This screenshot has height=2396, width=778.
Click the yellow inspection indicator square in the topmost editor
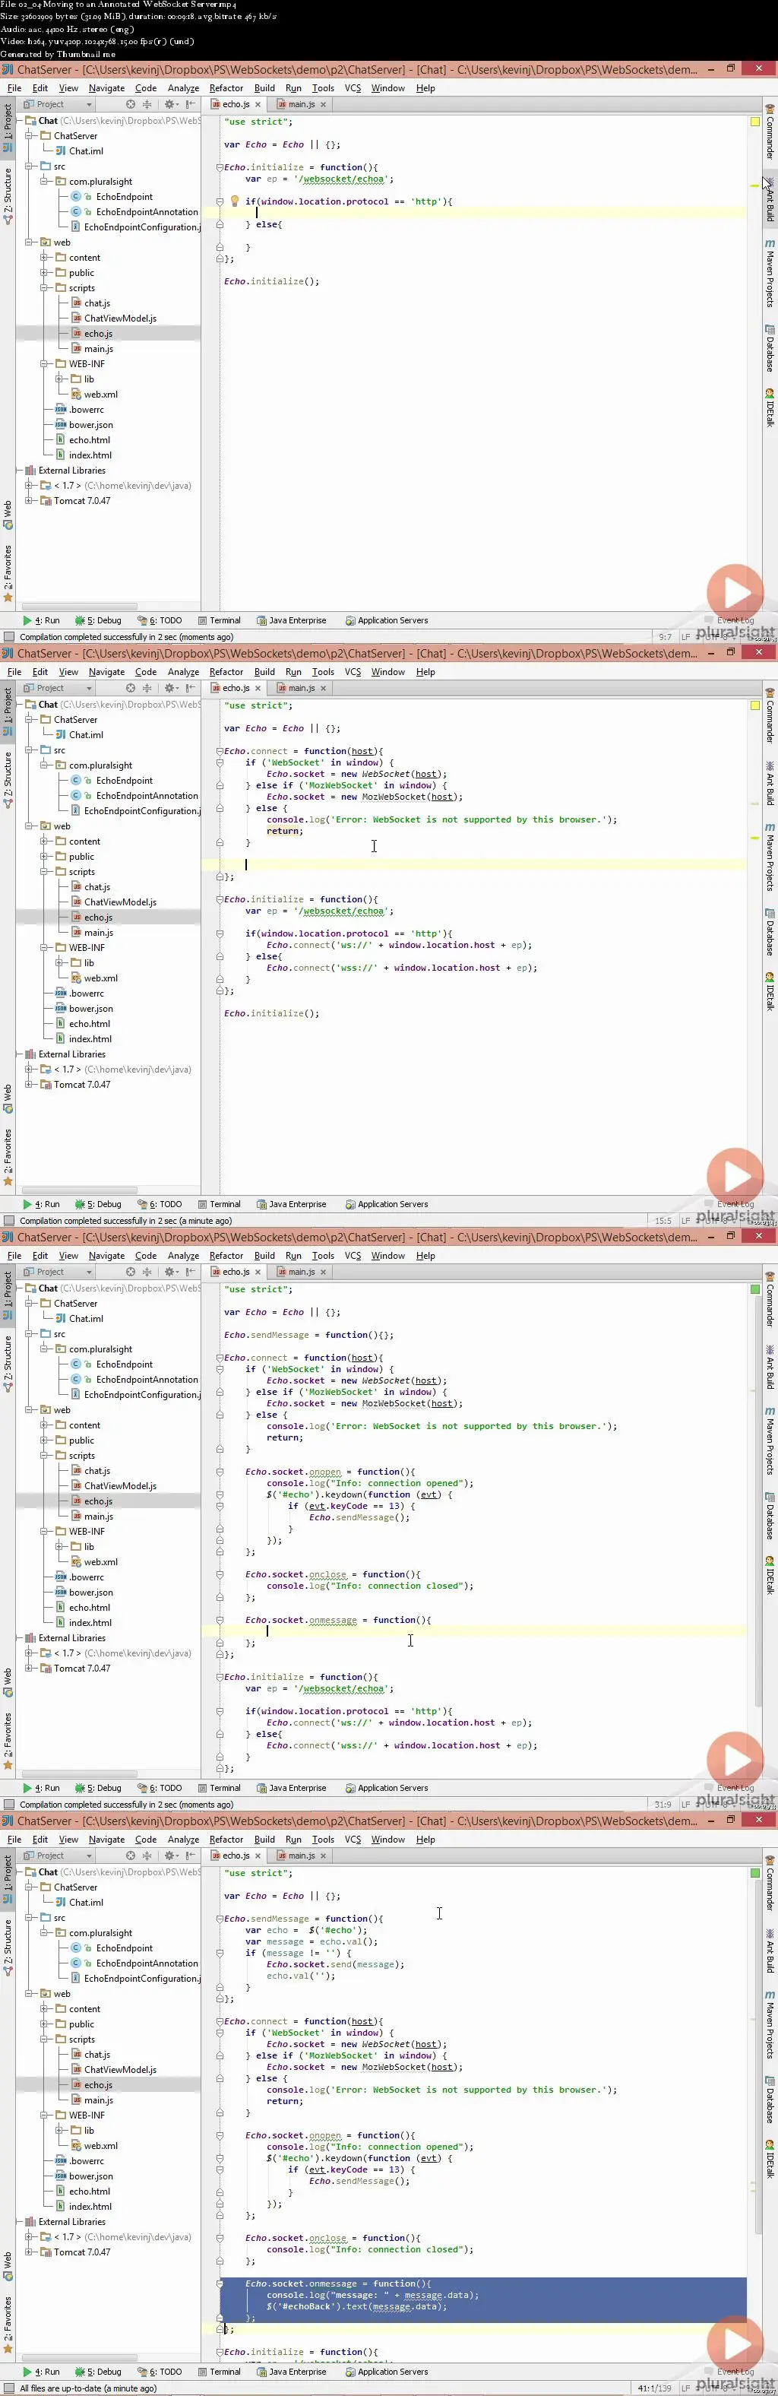click(754, 122)
